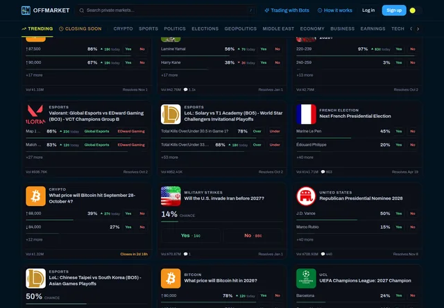Click No for Harry Kane
Viewport: 444px width, 308px height.
pos(277,62)
